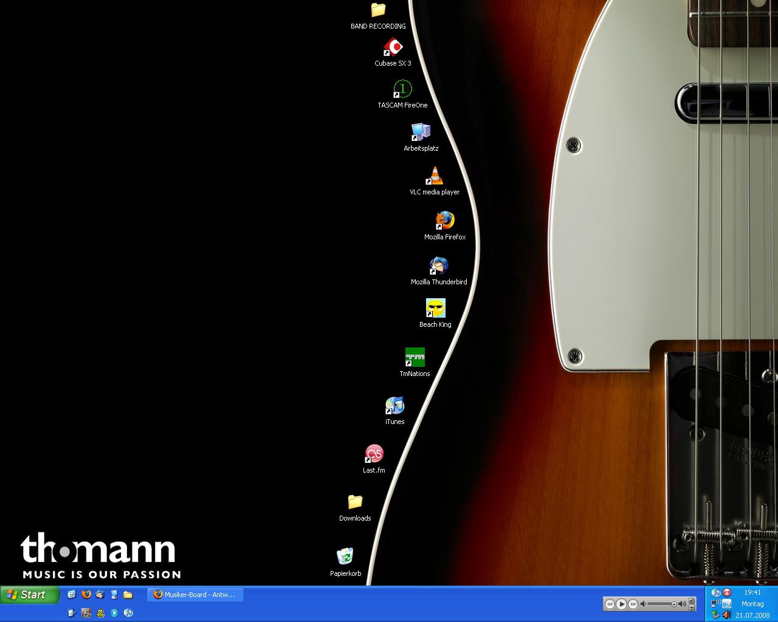Launch iTunes from the quick launch bar
Viewport: 778px width, 622px height.
coord(128,613)
